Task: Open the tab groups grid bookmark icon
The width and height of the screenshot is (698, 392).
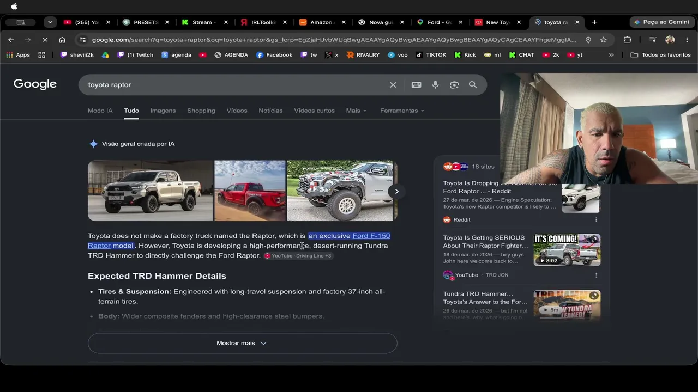Action: [41, 55]
